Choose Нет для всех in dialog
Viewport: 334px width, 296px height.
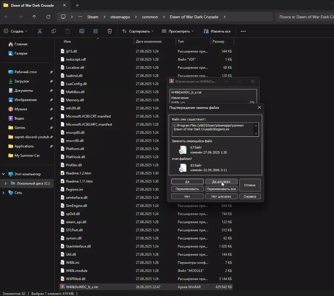tap(221, 196)
